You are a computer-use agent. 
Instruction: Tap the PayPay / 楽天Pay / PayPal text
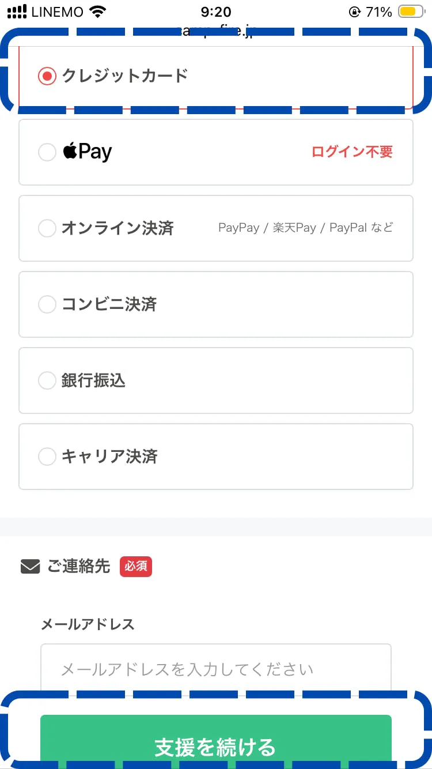tap(305, 228)
